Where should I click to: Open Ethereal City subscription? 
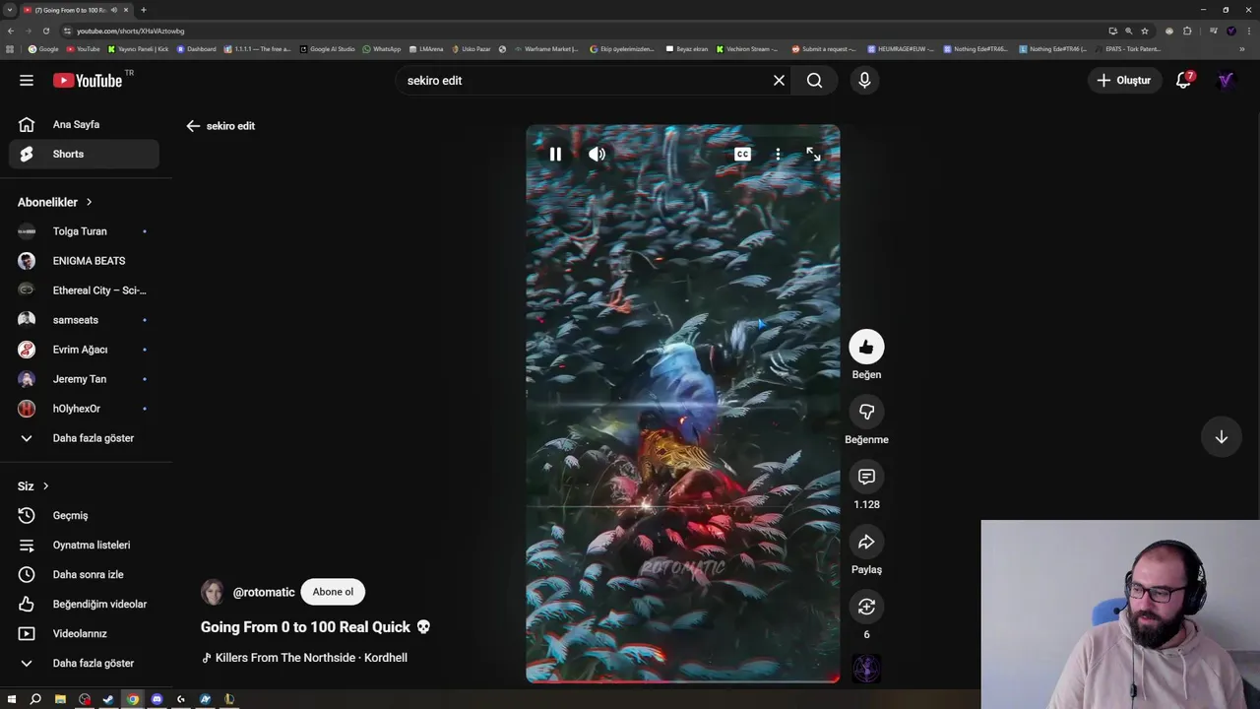(85, 290)
